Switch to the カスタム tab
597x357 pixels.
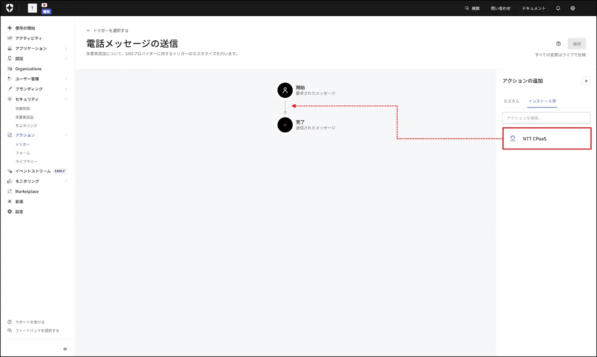click(511, 101)
